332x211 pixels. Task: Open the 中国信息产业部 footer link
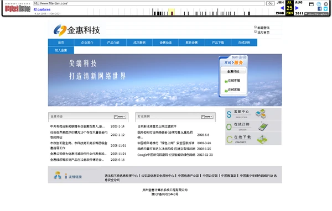click(189, 176)
